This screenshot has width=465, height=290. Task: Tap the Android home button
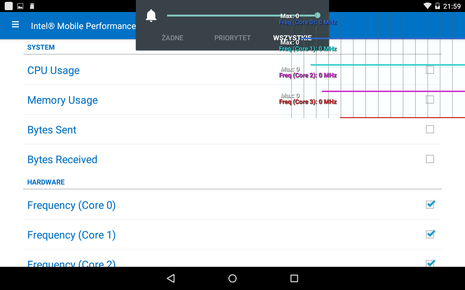click(232, 278)
